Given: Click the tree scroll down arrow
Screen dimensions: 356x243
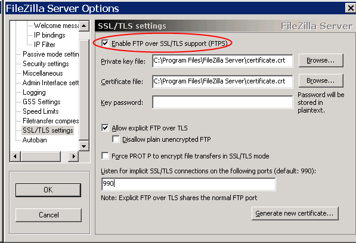Looking at the screenshot, I should (83, 146).
